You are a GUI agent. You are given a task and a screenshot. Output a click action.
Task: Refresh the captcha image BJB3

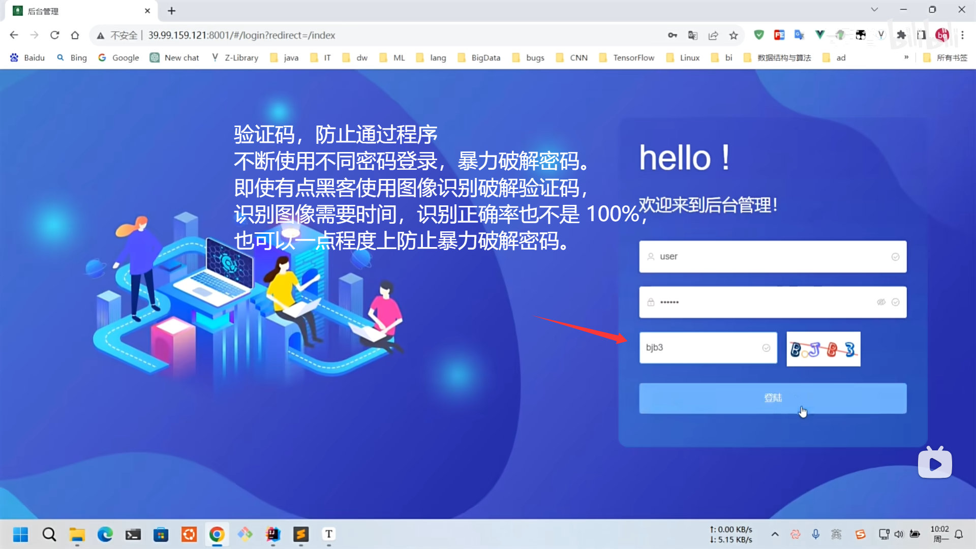823,349
